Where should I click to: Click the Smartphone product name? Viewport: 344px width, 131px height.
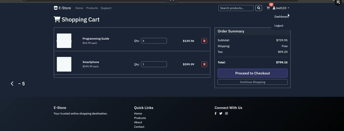click(x=91, y=62)
